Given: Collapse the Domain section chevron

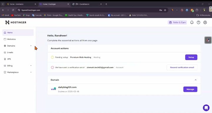Looking at the screenshot, I should pos(196,80).
